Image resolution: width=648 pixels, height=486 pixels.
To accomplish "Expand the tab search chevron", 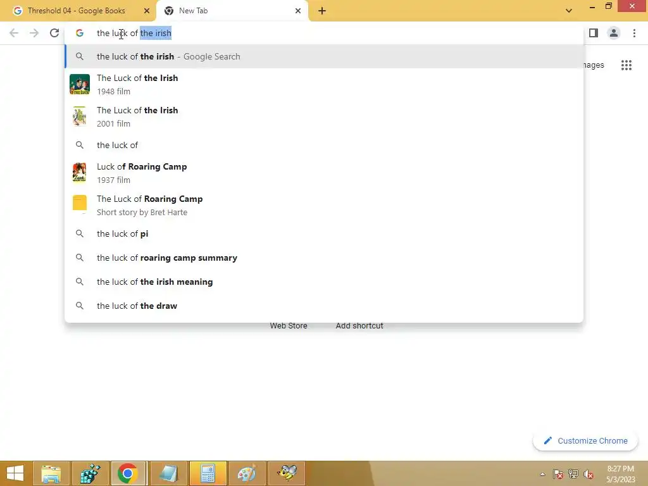I will click(569, 11).
